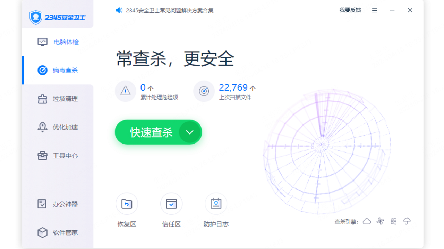Open the 信任区 trust zone
This screenshot has width=444, height=249.
pyautogui.click(x=171, y=204)
